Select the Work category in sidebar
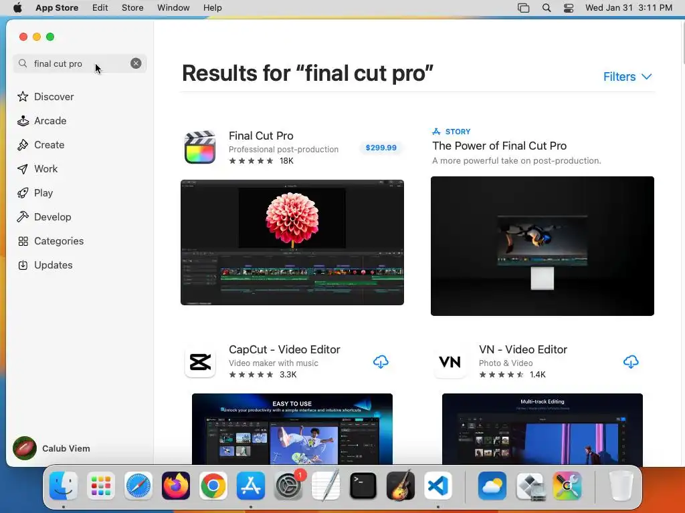The image size is (685, 513). 37,169
